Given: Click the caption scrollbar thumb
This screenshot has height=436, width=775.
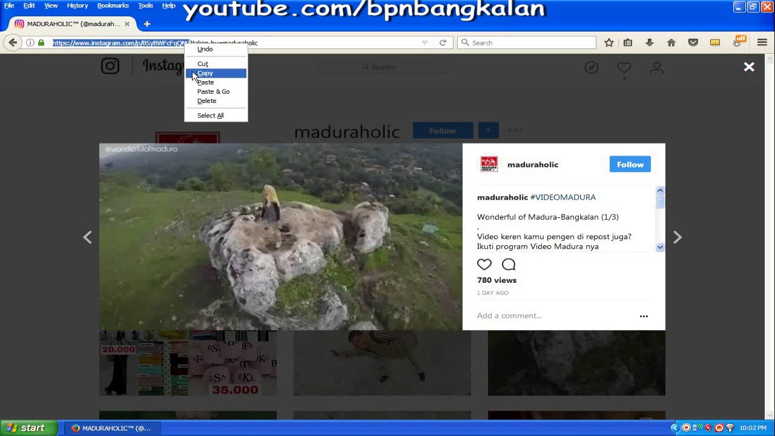Looking at the screenshot, I should click(x=660, y=202).
